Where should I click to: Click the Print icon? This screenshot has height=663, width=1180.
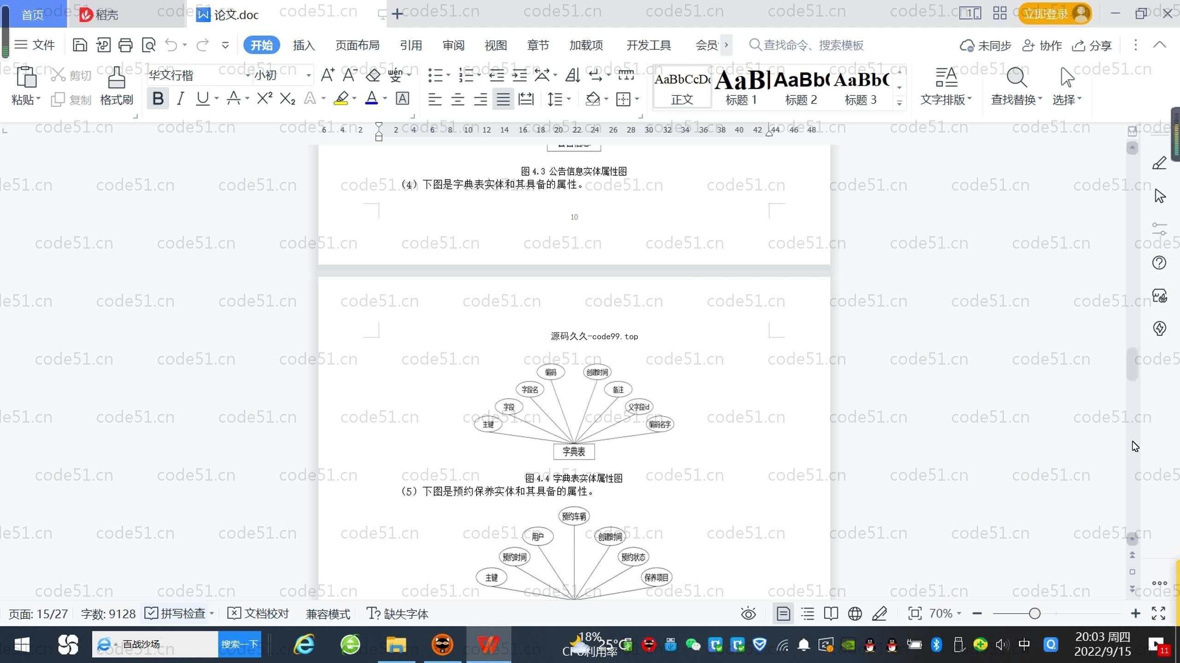[x=125, y=45]
